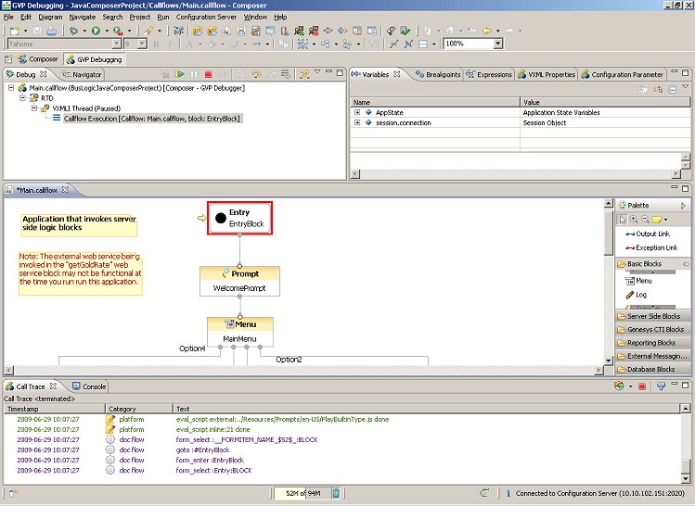Select the Menu block in the palette
The image size is (695, 506).
point(643,281)
